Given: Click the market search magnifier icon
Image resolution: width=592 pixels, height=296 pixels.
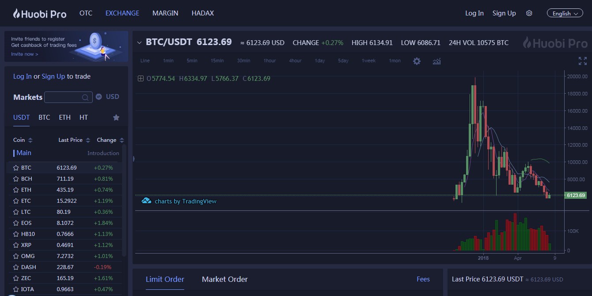Looking at the screenshot, I should click(85, 97).
